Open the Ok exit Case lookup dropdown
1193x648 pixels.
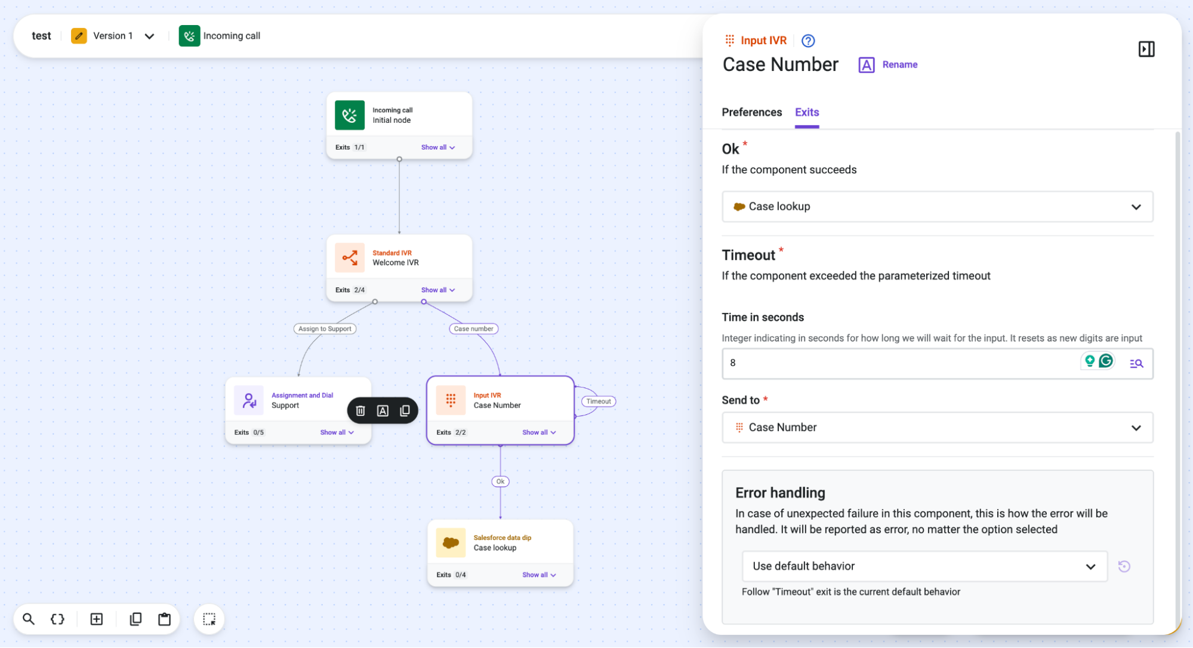[937, 206]
